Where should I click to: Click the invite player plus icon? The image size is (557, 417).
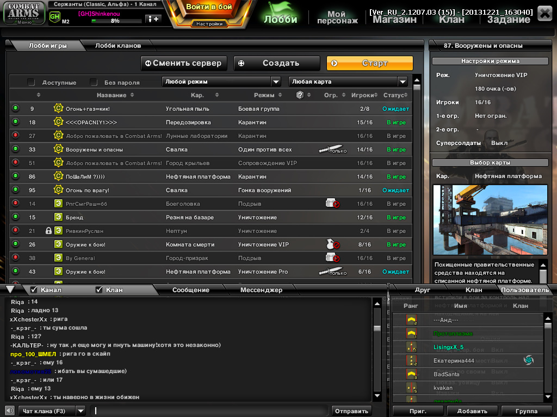[153, 19]
